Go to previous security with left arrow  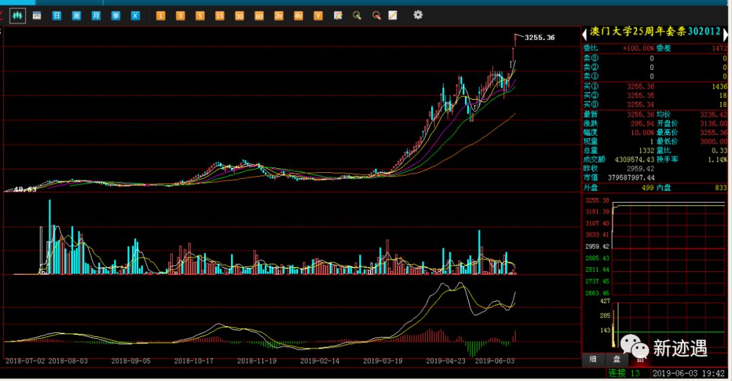[x=584, y=34]
